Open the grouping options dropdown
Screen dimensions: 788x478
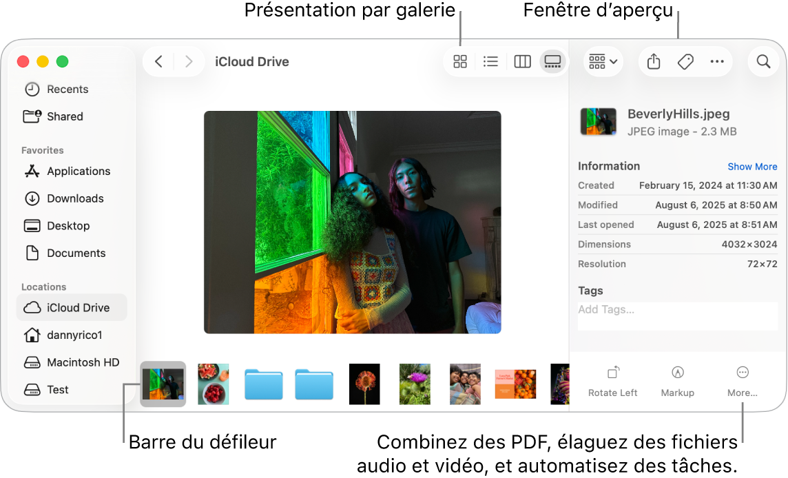[x=603, y=61]
